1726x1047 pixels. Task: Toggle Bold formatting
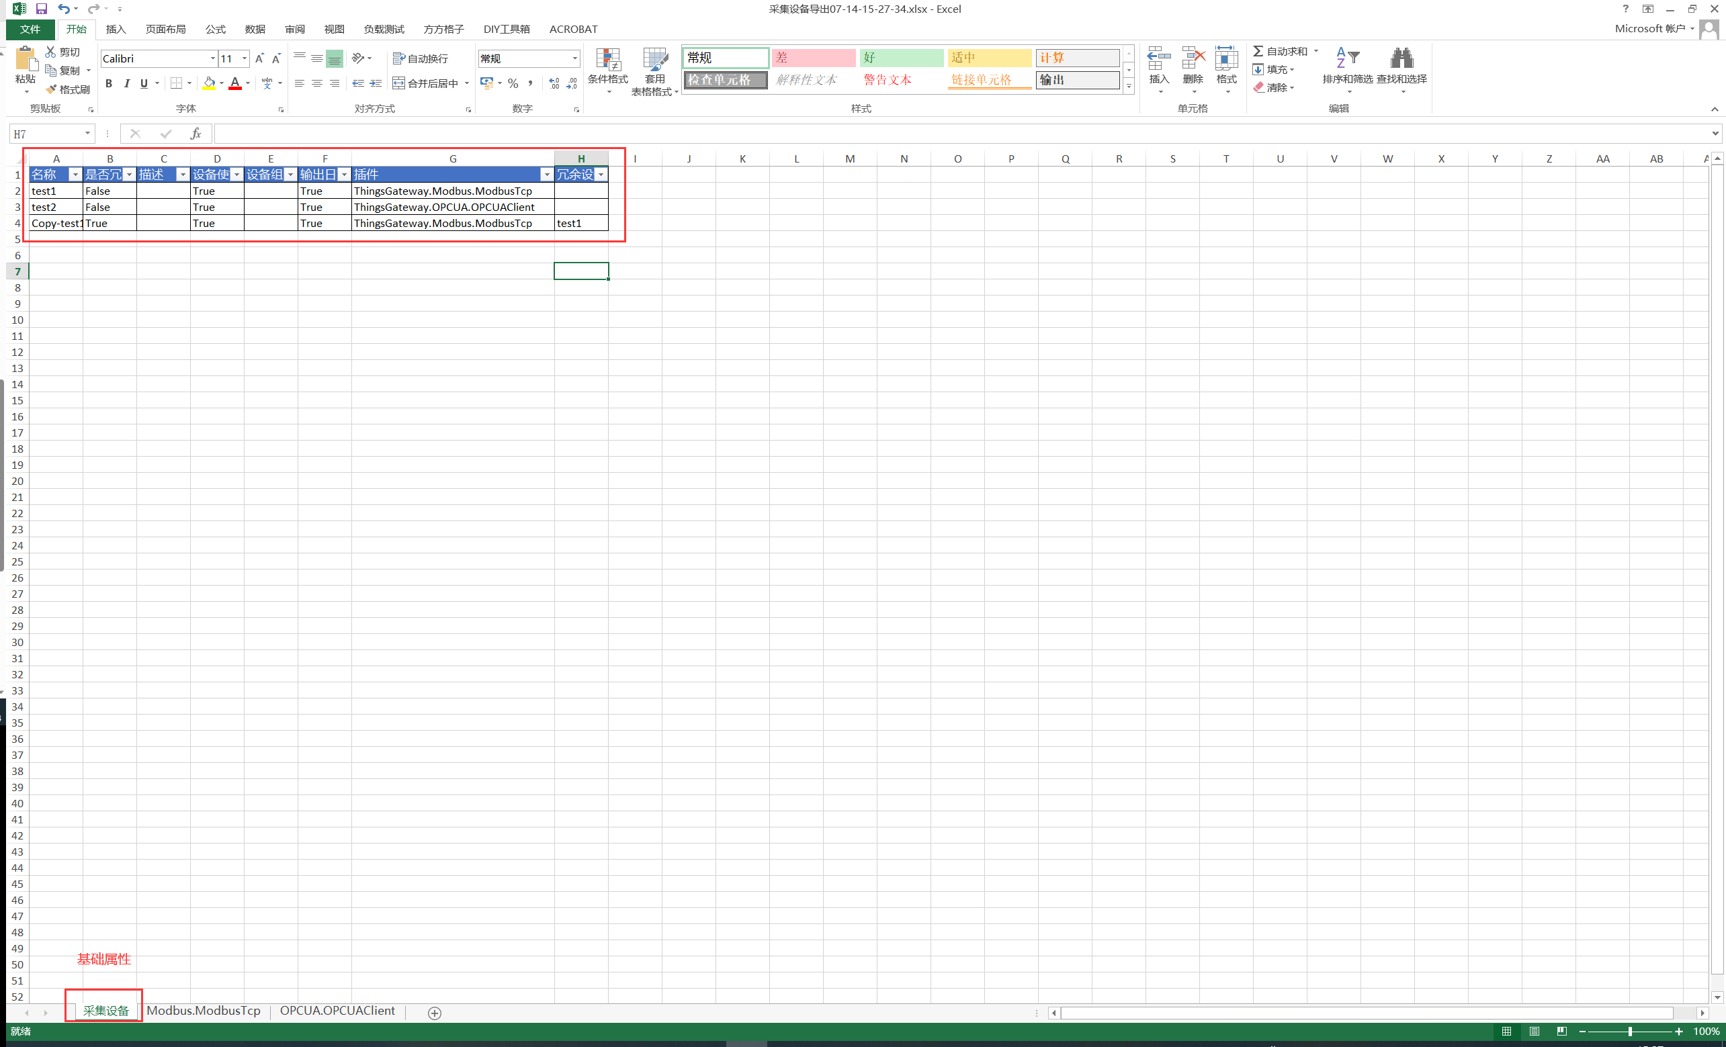click(109, 83)
